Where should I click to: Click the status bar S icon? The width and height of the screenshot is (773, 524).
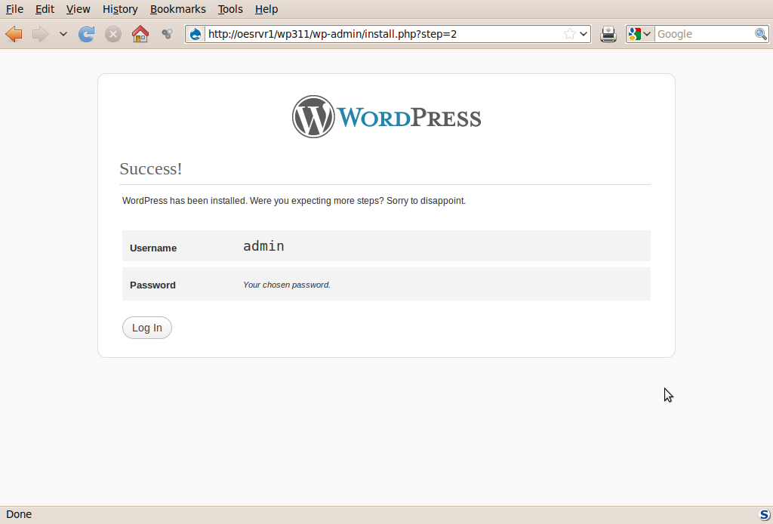pyautogui.click(x=764, y=515)
